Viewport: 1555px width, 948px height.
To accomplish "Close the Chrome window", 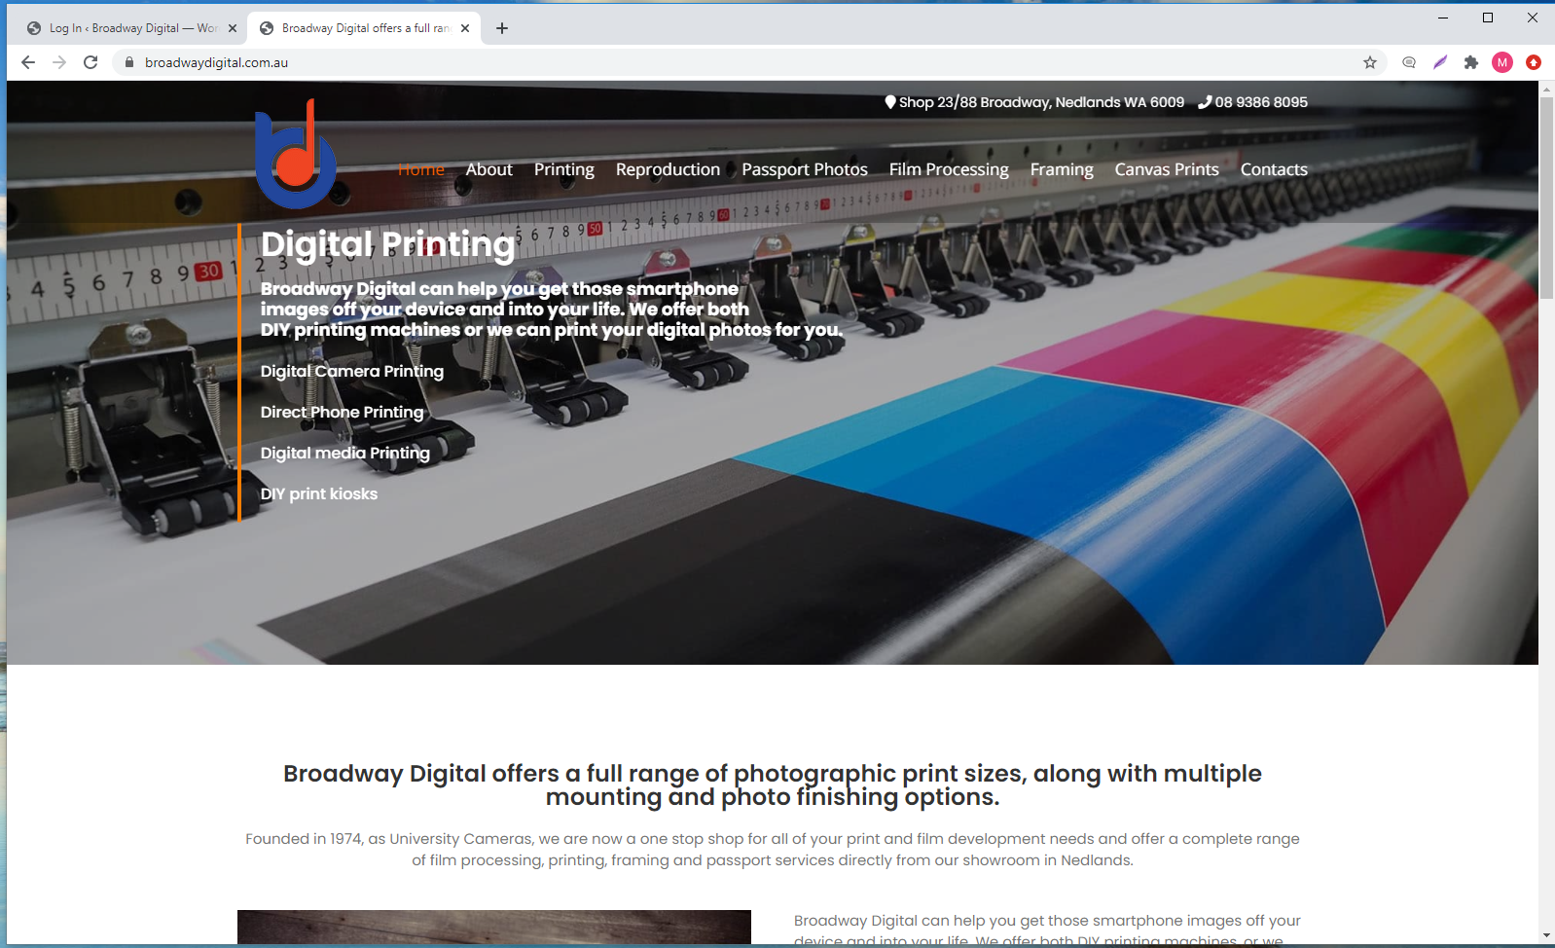I will (x=1533, y=18).
